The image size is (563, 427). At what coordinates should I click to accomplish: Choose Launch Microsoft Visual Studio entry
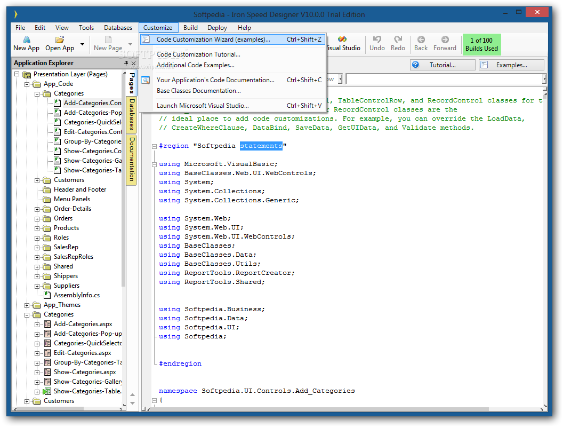coord(232,106)
